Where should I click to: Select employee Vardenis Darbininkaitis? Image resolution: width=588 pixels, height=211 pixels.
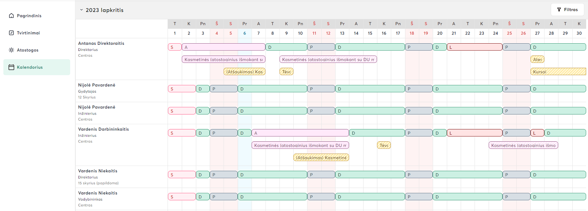pyautogui.click(x=103, y=129)
